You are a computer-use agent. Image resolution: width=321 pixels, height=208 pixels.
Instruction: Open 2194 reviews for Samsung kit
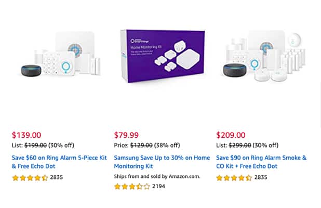[158, 186]
